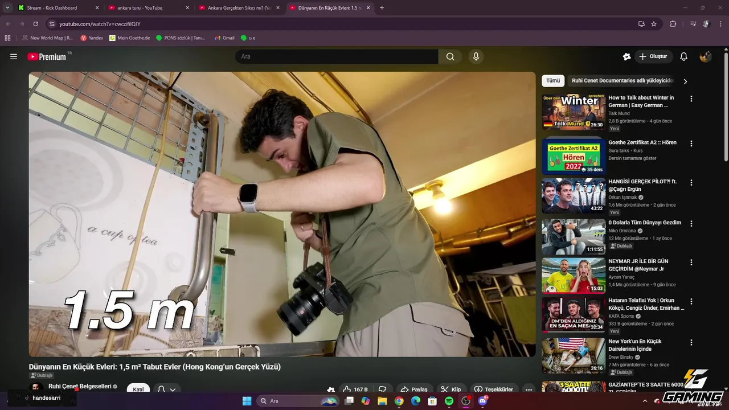Close the Stream - Kick Dashboard tab
The image size is (729, 410).
point(97,8)
